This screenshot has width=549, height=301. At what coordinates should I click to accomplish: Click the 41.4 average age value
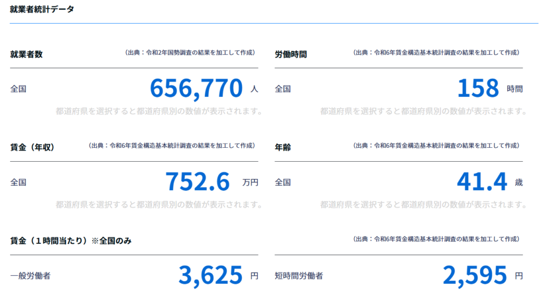pyautogui.click(x=481, y=182)
